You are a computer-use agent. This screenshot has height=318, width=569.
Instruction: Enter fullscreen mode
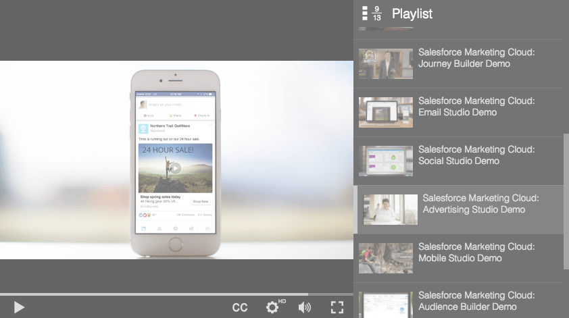pos(337,307)
